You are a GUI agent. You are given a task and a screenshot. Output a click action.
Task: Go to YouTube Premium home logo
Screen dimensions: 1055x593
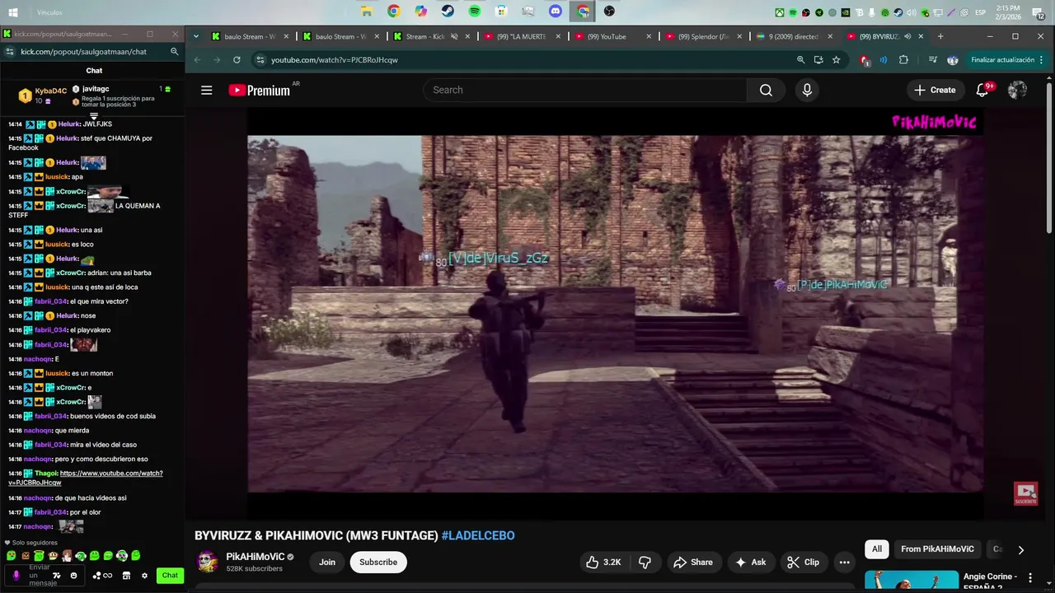[x=260, y=91]
